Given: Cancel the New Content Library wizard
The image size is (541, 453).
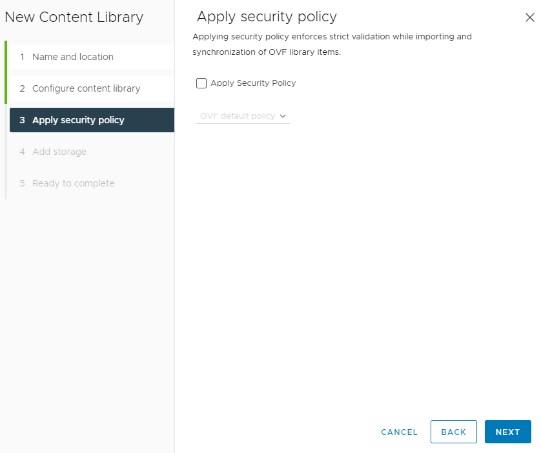Looking at the screenshot, I should click(x=399, y=432).
